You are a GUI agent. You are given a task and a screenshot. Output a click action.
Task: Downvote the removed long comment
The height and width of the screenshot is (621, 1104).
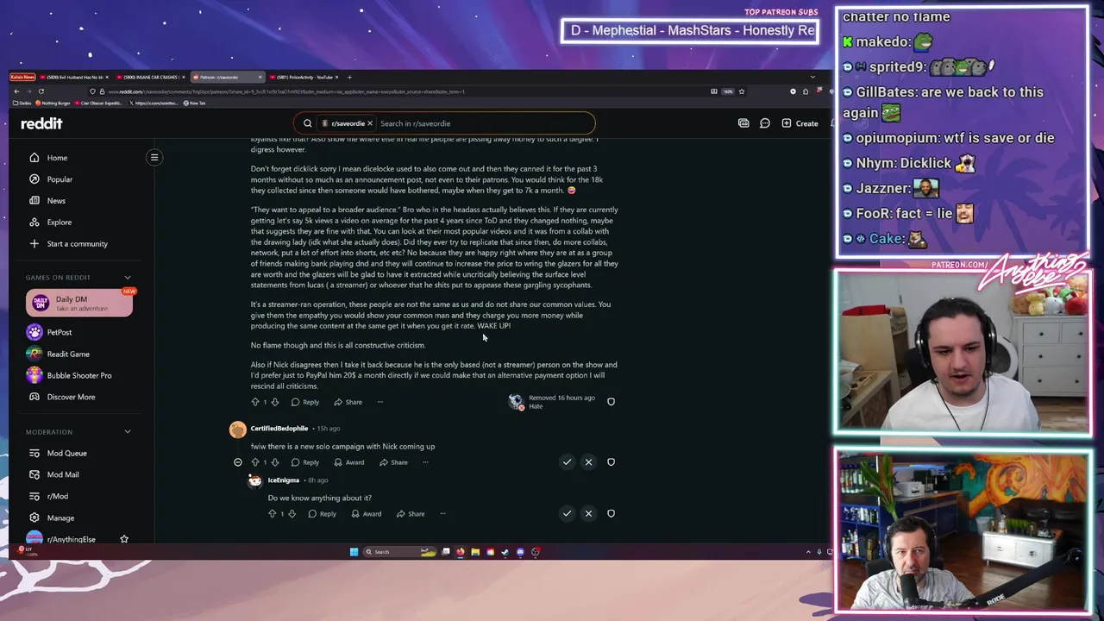[275, 402]
